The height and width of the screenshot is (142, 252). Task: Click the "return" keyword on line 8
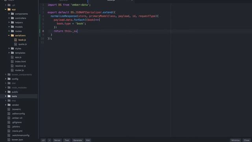pyautogui.click(x=58, y=31)
